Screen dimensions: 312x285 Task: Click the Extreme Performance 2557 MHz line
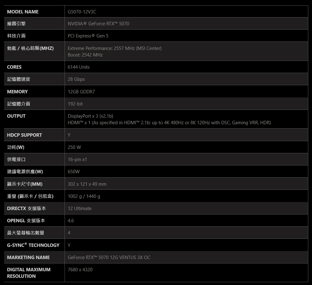click(115, 48)
